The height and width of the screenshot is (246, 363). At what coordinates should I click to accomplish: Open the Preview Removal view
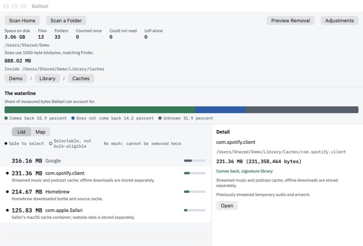[290, 20]
